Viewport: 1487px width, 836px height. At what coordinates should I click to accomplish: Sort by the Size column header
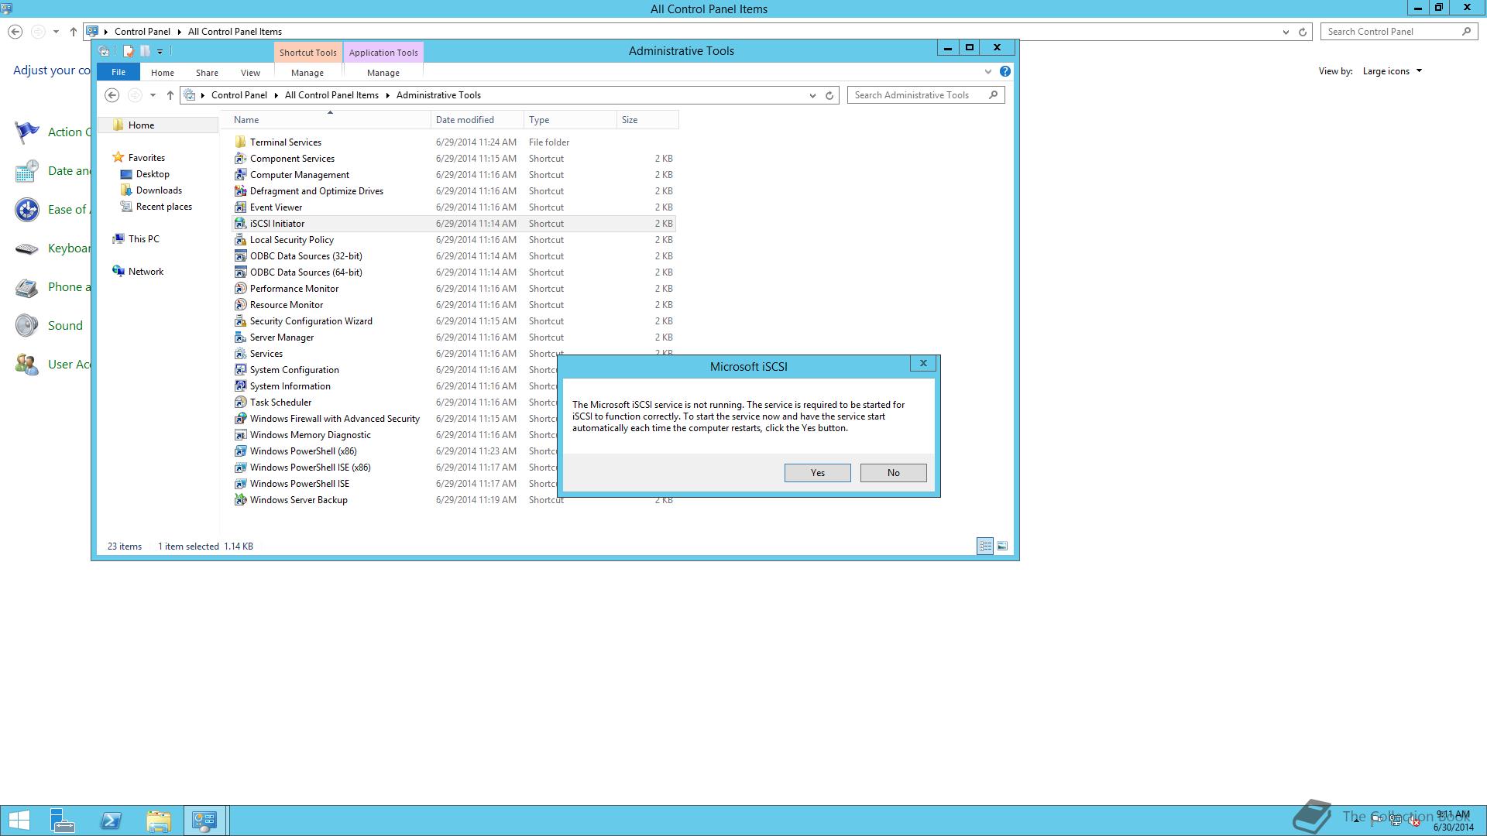tap(647, 120)
